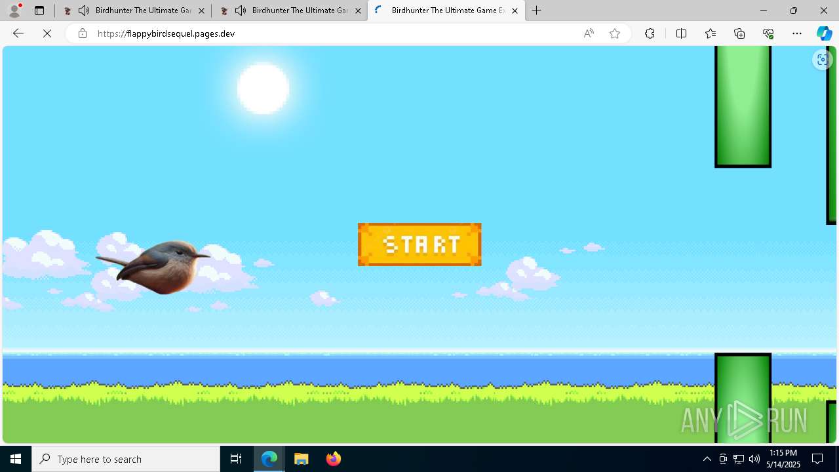Screen dimensions: 839x472
Task: Click the Meet Now tray icon
Action: (x=723, y=459)
